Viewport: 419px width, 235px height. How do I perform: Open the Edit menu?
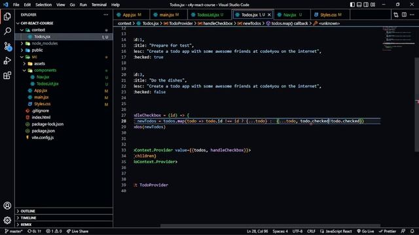(27, 5)
